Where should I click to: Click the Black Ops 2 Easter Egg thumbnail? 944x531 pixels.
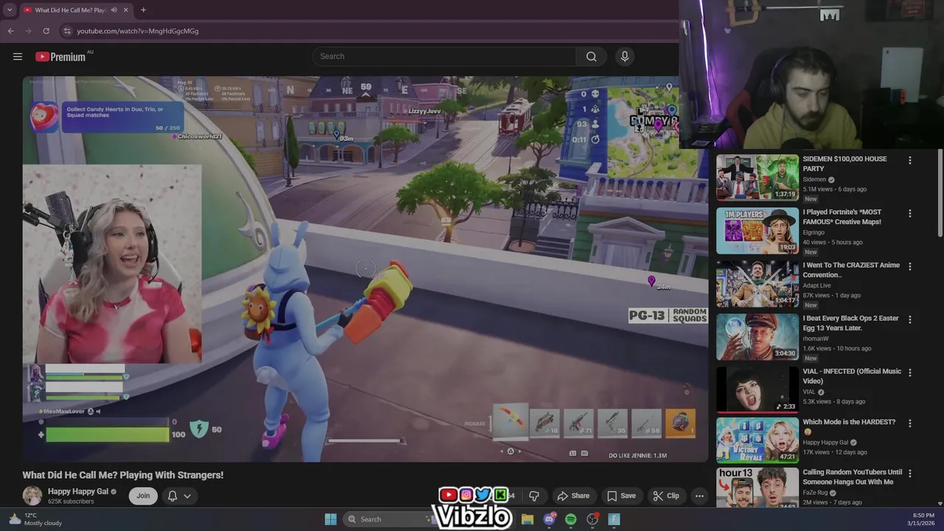click(x=757, y=336)
